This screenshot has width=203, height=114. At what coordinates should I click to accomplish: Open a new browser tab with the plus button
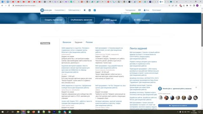[177, 2]
